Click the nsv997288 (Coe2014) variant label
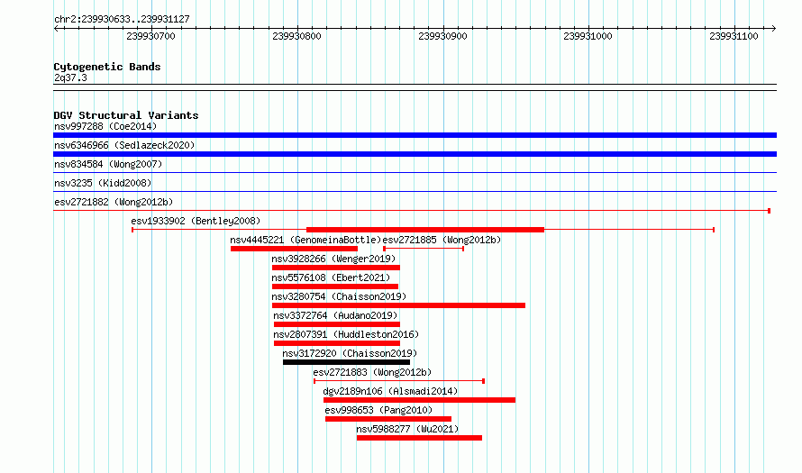Viewport: 802px width, 473px height. 105,126
